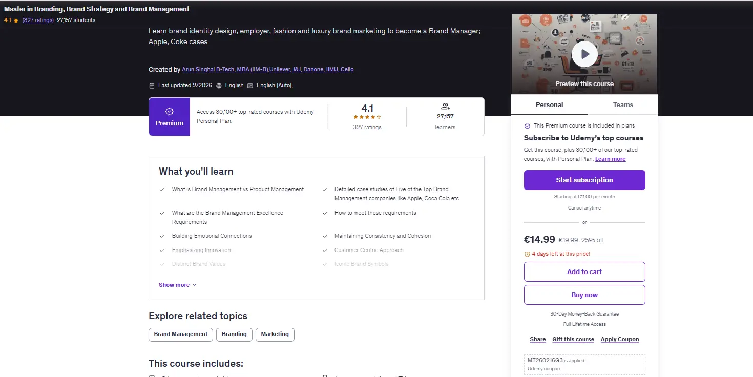The image size is (753, 377).
Task: Click the Share link
Action: [x=538, y=340]
